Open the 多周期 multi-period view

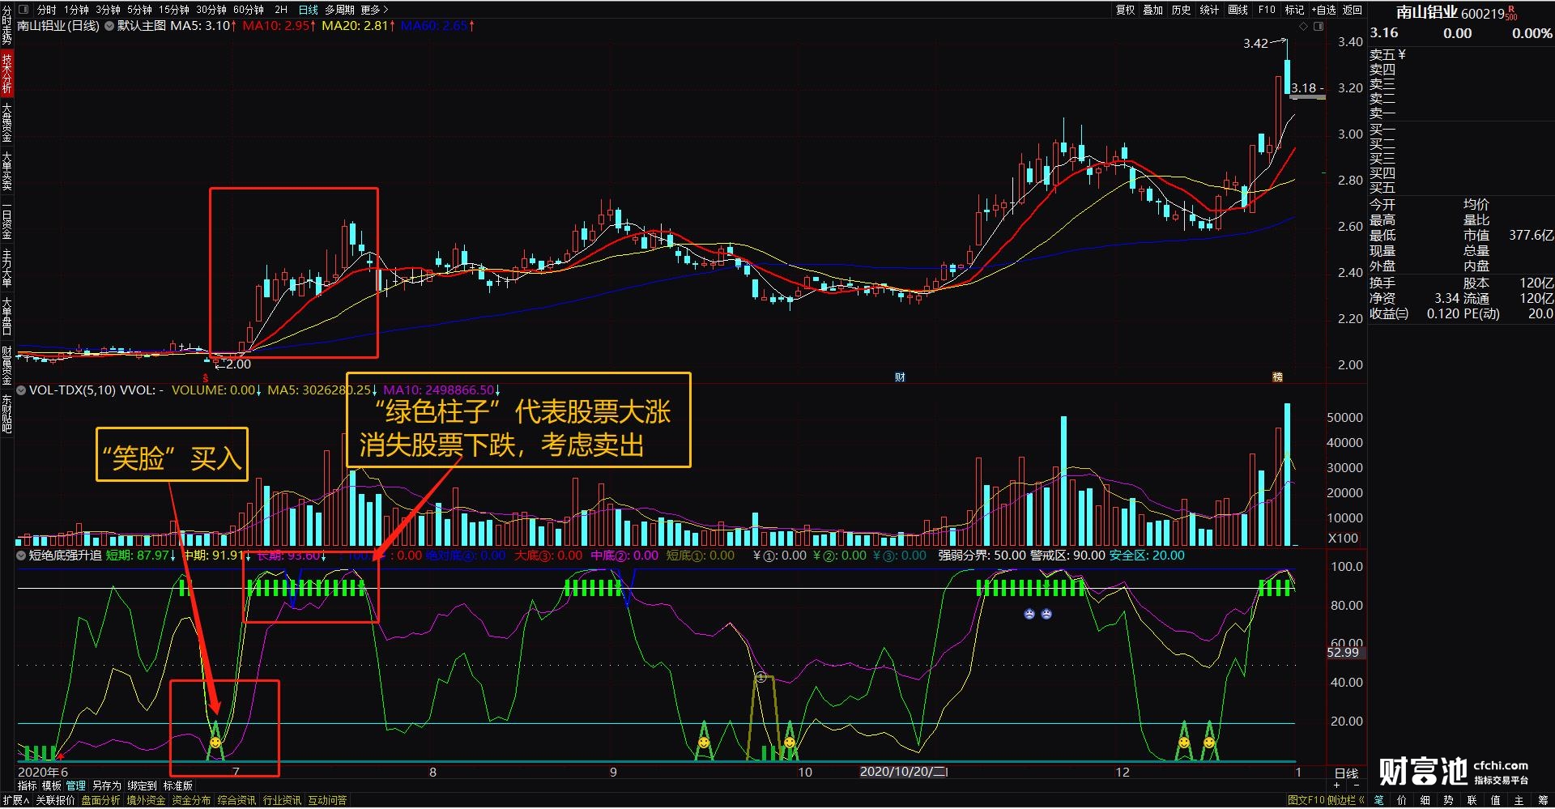[x=339, y=10]
